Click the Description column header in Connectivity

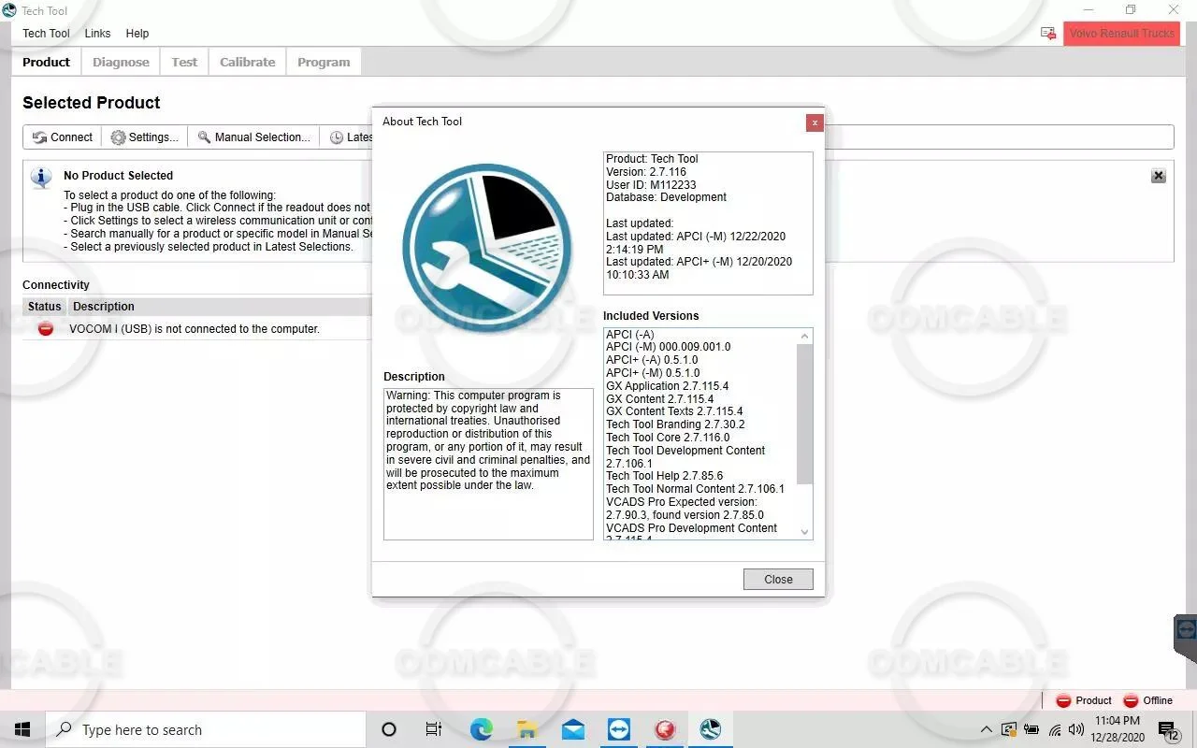coord(104,307)
